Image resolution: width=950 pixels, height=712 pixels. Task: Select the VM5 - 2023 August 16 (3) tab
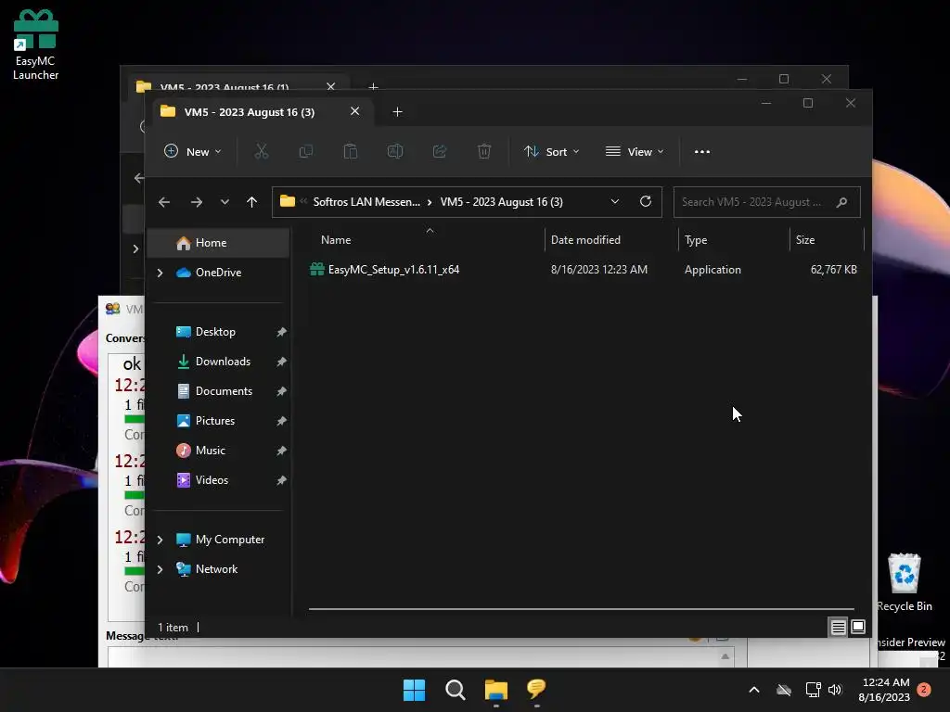click(x=249, y=112)
